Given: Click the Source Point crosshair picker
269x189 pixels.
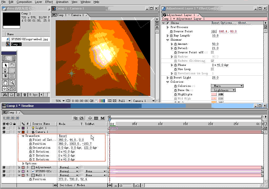Looking at the screenshot, I should [214, 31].
